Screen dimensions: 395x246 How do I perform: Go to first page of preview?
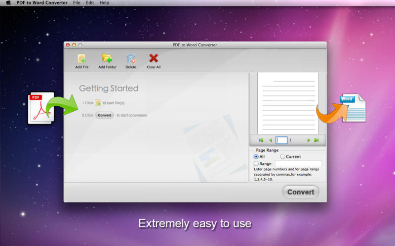(x=261, y=140)
